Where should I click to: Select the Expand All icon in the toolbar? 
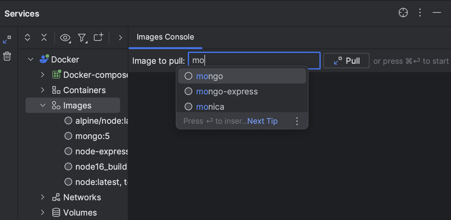pyautogui.click(x=27, y=37)
